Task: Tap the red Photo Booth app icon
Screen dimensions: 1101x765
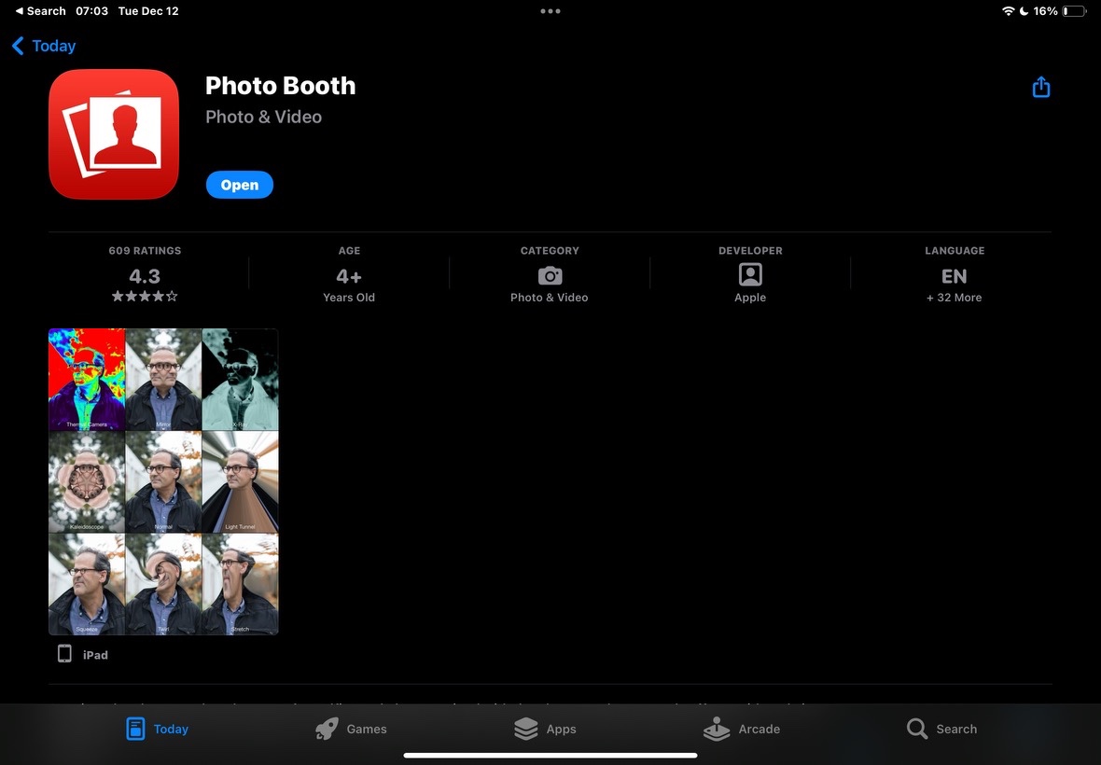Action: coord(114,134)
